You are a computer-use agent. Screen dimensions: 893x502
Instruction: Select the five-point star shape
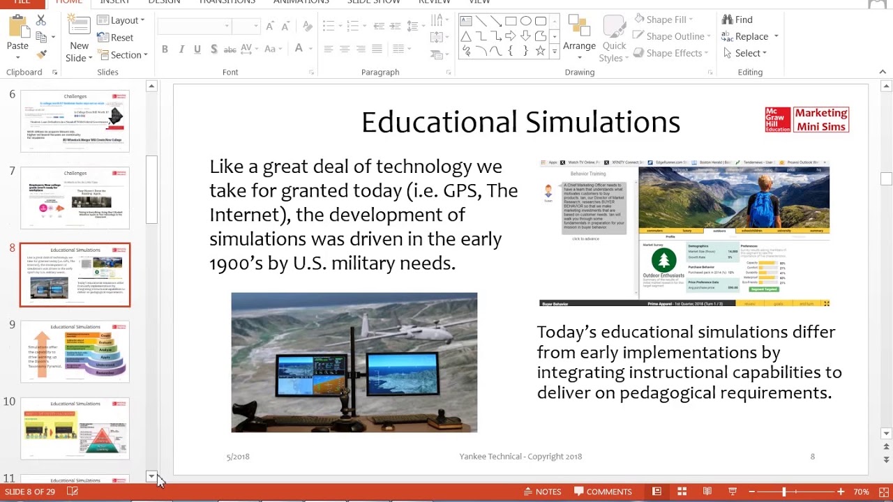pyautogui.click(x=540, y=52)
